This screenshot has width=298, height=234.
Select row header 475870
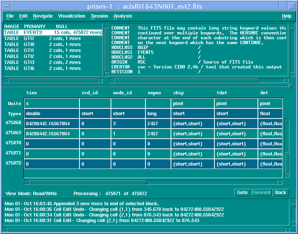(x=13, y=143)
